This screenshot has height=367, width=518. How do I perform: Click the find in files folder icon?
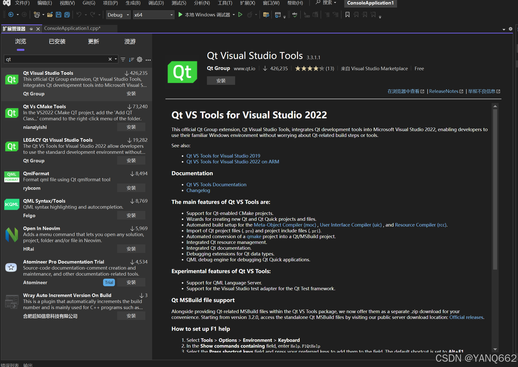(x=266, y=15)
